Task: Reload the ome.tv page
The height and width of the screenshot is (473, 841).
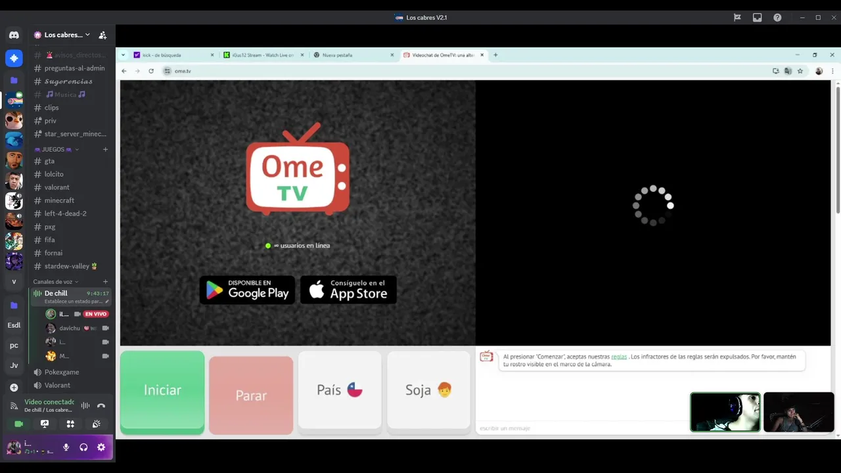Action: pyautogui.click(x=151, y=71)
